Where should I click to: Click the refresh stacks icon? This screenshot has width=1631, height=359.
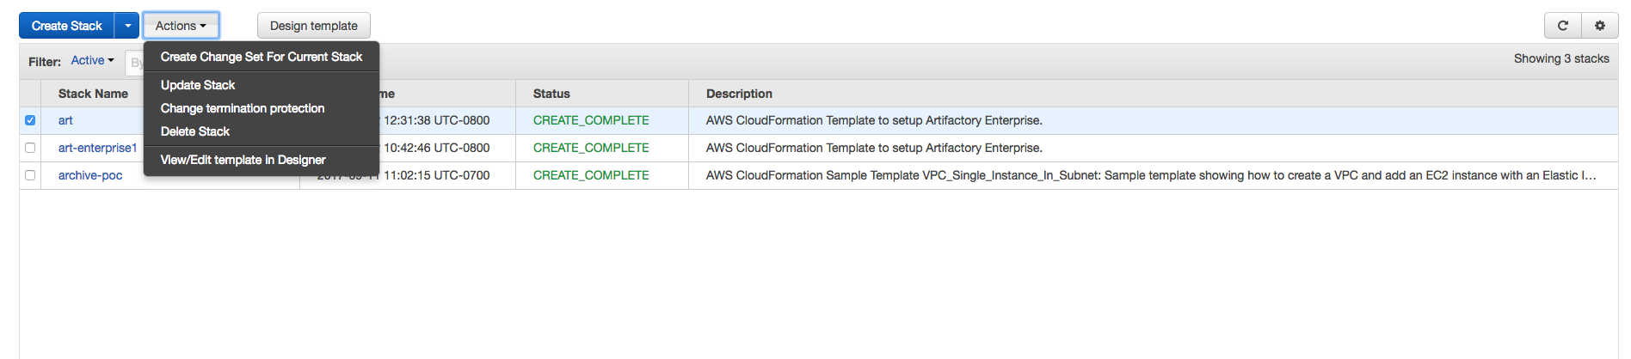point(1563,26)
